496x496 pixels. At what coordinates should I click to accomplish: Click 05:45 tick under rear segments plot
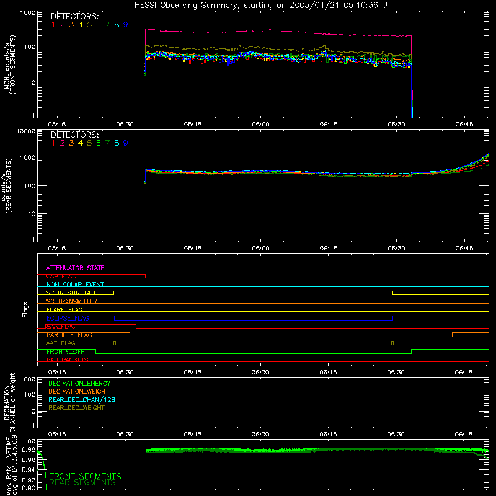click(x=193, y=249)
